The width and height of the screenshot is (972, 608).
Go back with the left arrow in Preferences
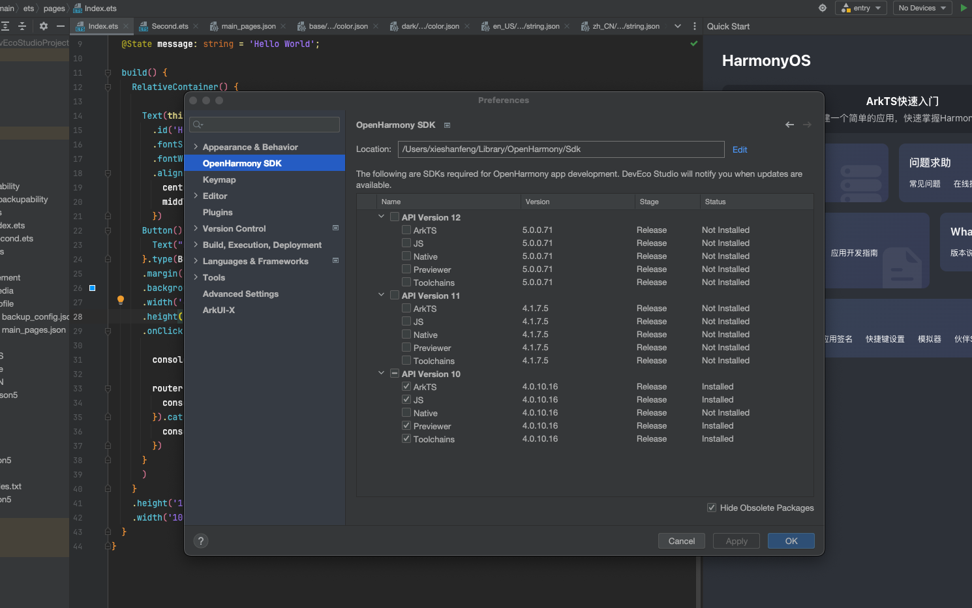pyautogui.click(x=789, y=125)
